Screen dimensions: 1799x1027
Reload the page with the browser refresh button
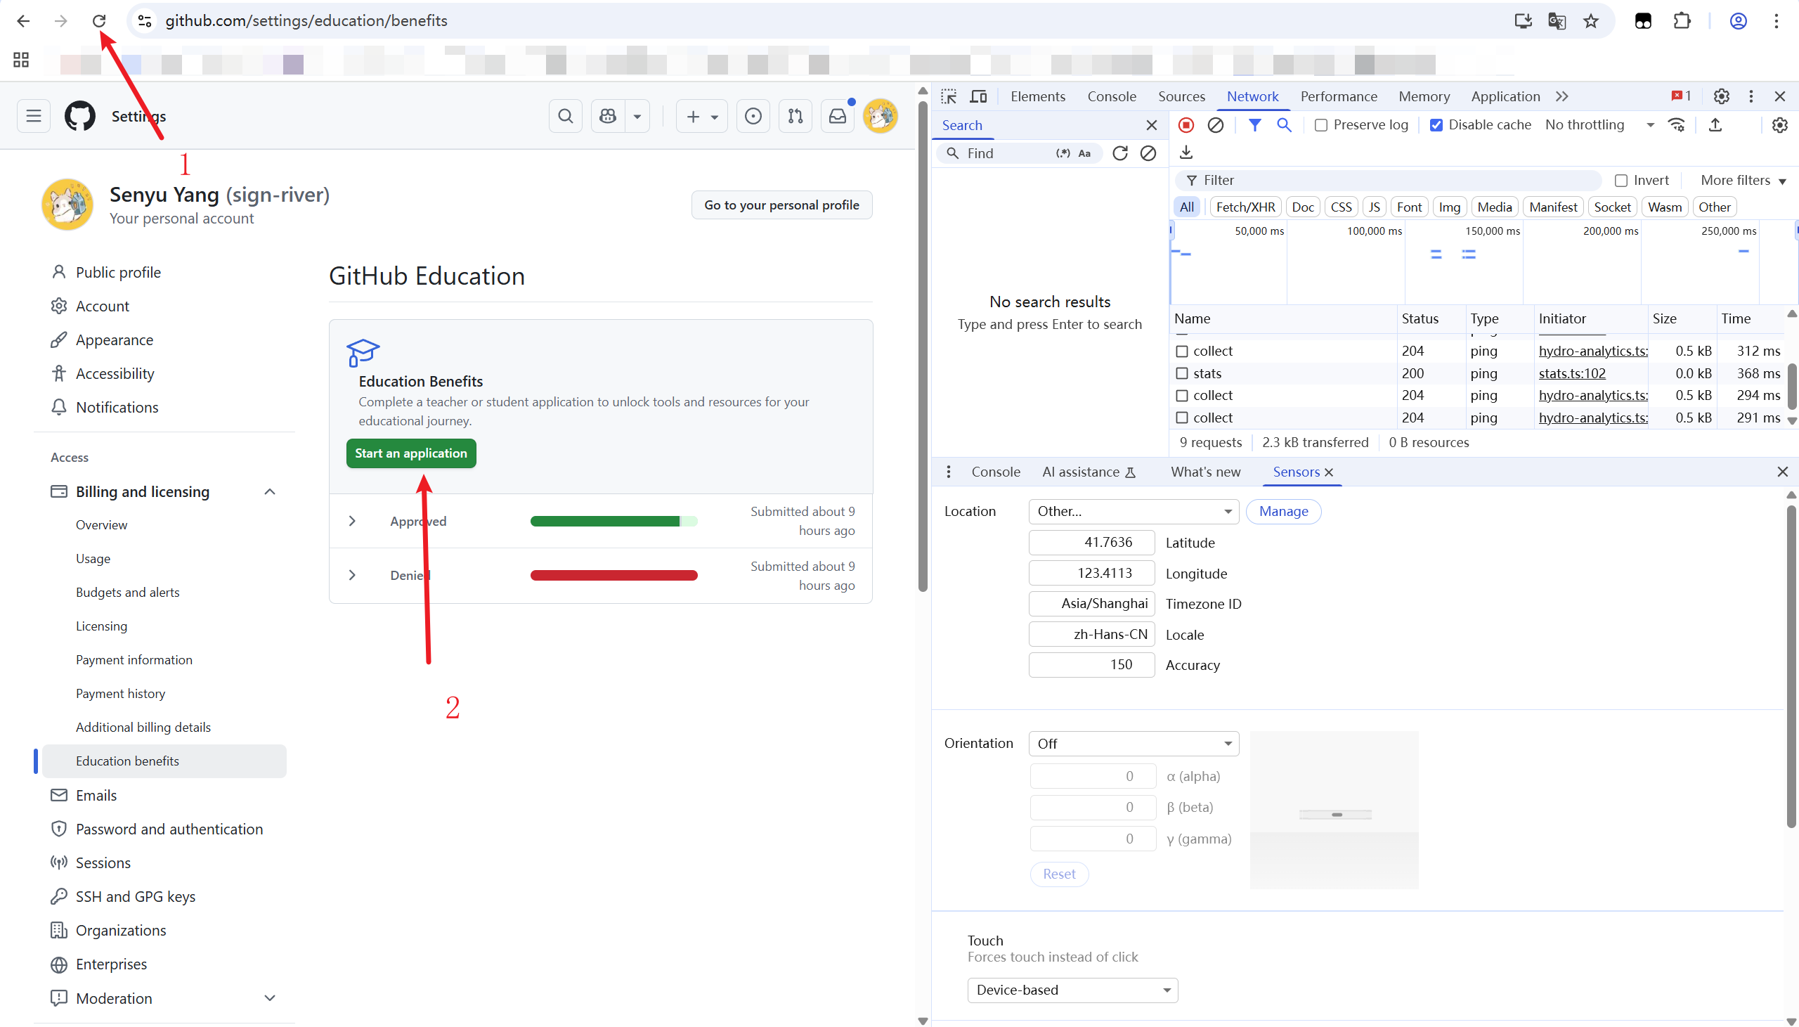tap(98, 21)
